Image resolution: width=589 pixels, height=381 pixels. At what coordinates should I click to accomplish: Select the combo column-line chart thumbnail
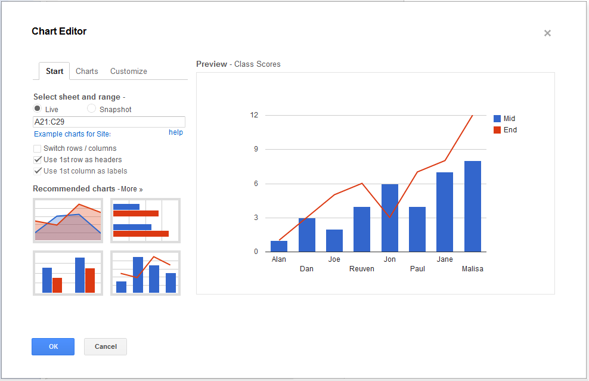click(145, 273)
